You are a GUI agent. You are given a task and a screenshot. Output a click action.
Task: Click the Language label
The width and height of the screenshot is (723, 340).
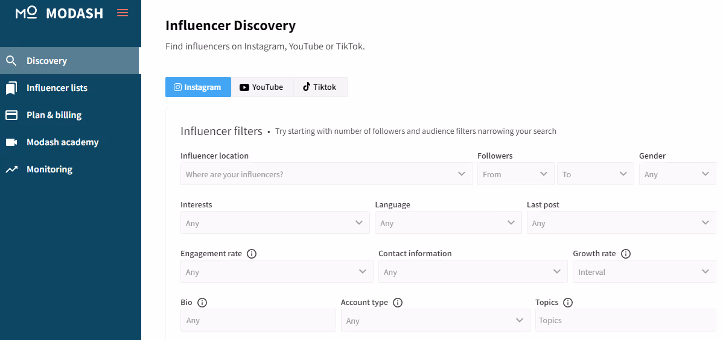392,204
